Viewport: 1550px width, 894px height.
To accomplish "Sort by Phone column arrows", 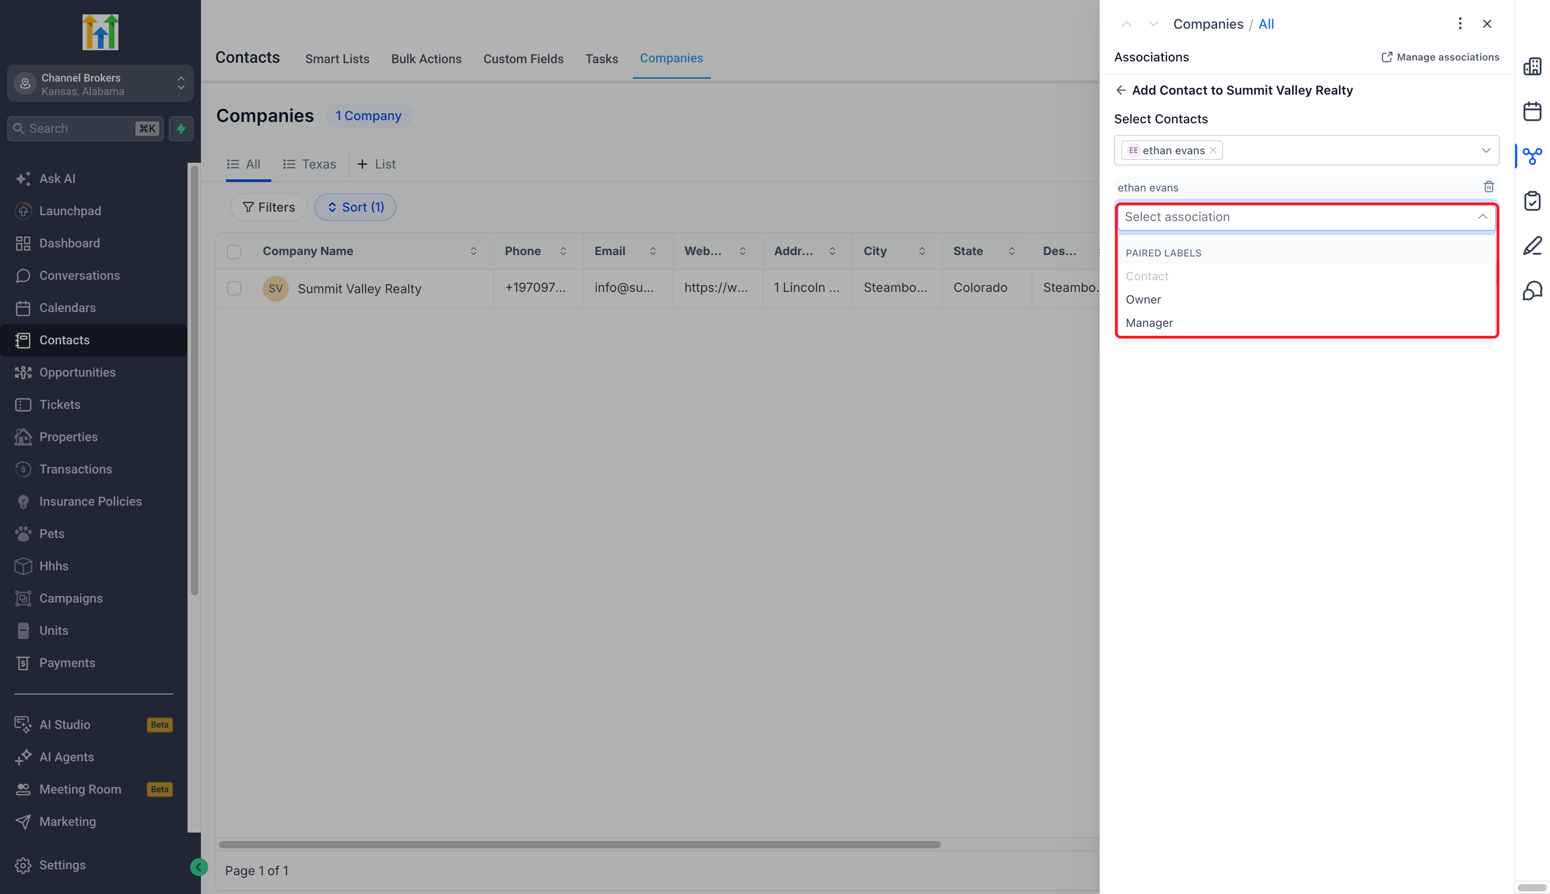I will tap(563, 251).
